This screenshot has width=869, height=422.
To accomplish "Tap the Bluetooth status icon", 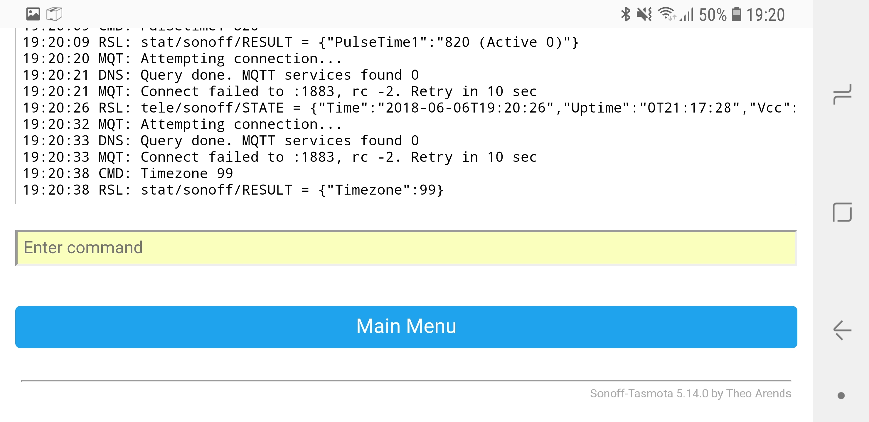I will [626, 14].
